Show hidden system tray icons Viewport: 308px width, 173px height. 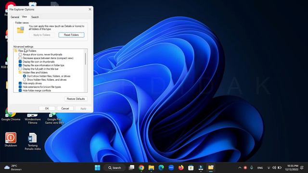pos(240,168)
